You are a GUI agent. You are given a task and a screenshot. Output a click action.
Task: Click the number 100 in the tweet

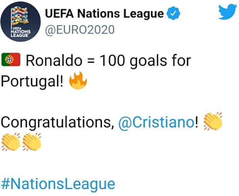coord(113,60)
